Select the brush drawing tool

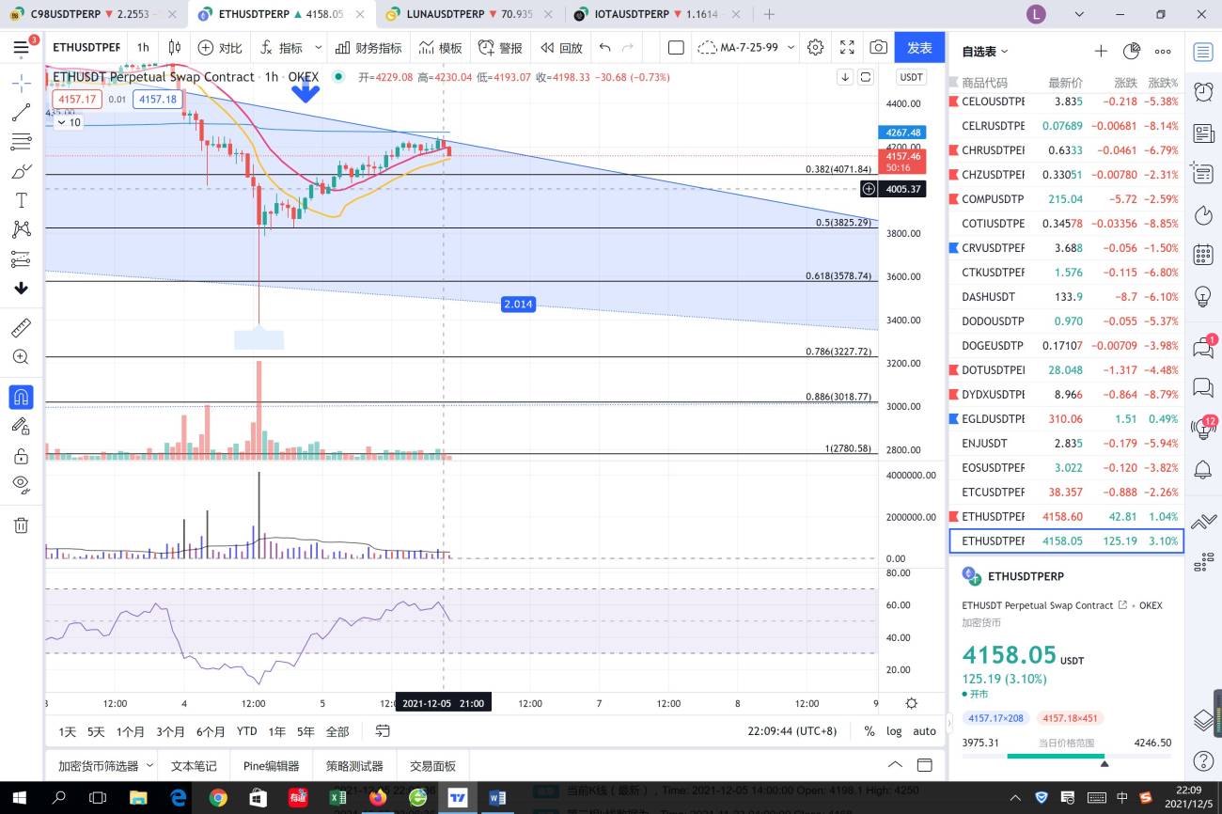[x=21, y=171]
